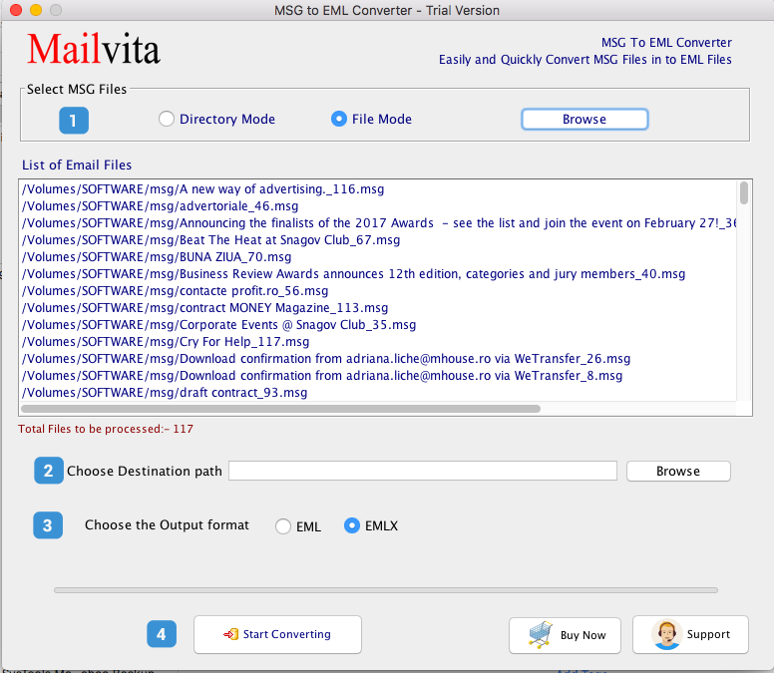Screen dimensions: 774x673
Task: Click Browse button for MSG files
Action: 584,120
